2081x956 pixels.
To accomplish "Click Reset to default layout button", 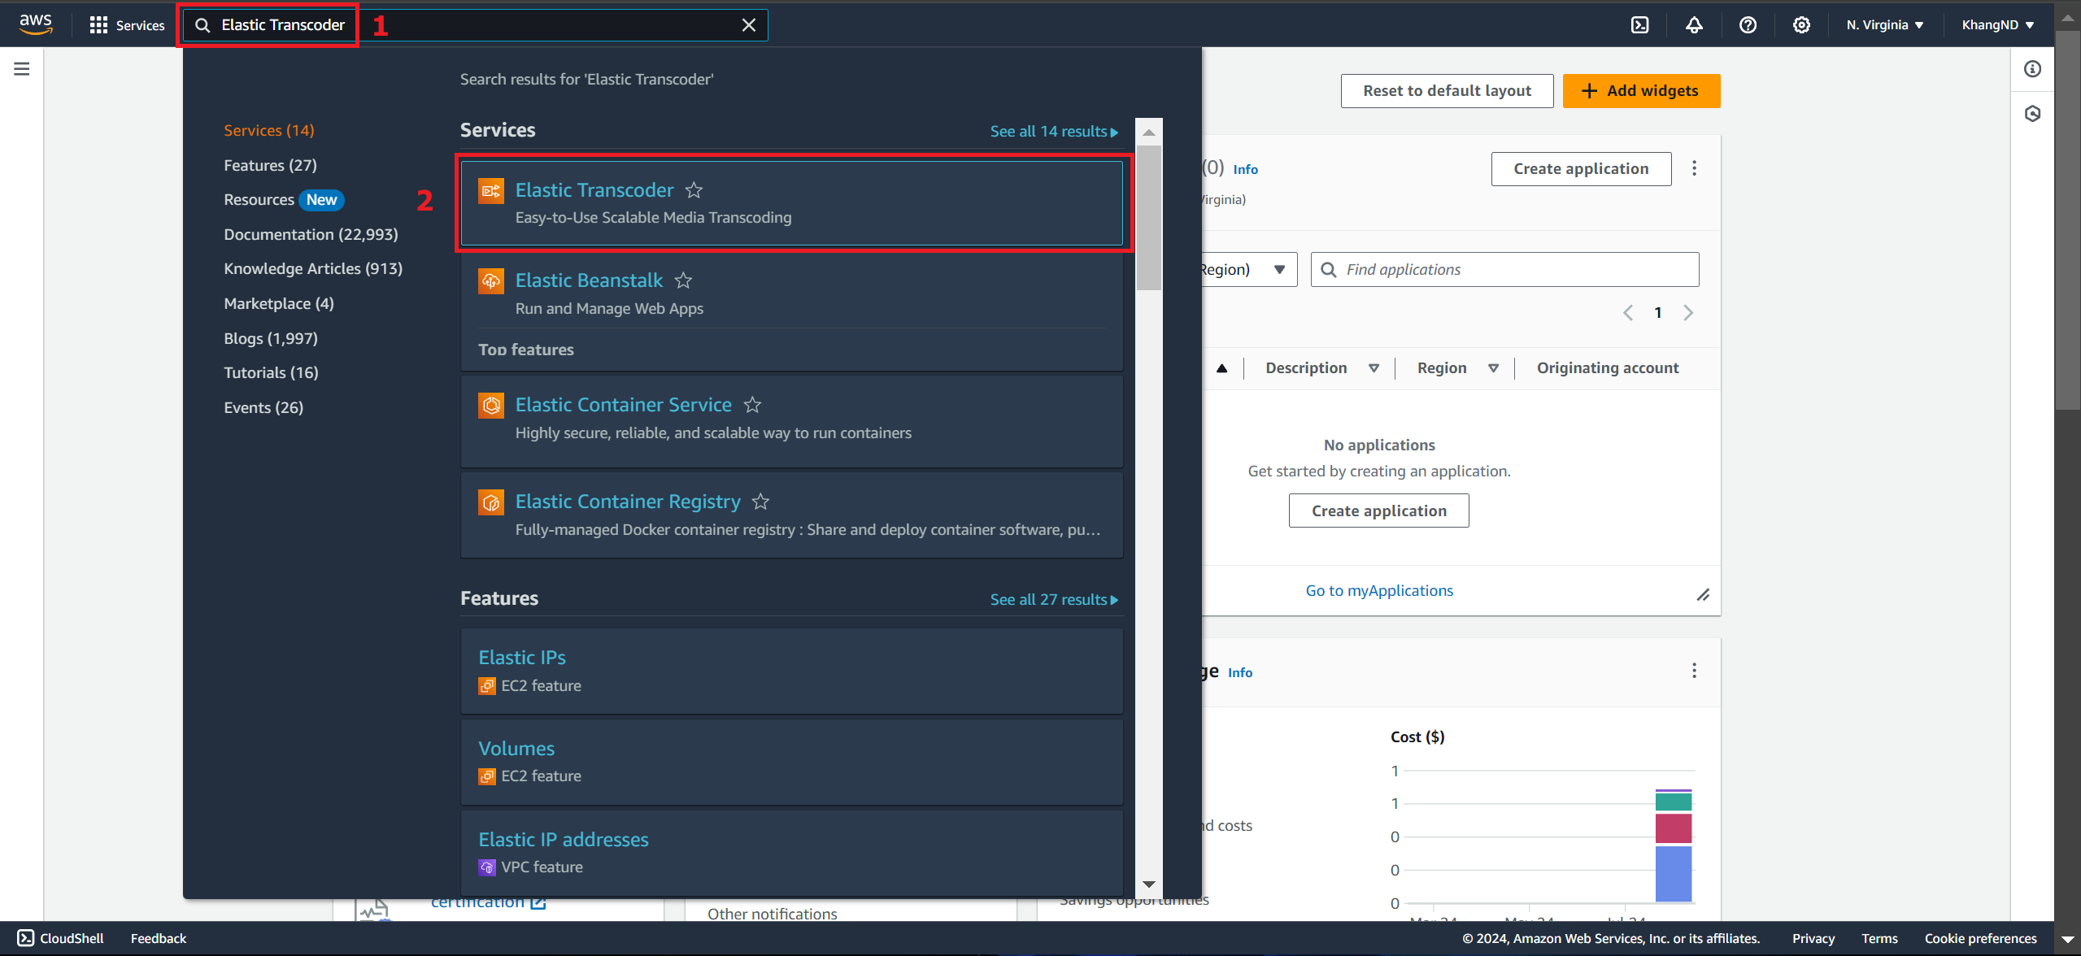I will tap(1447, 91).
